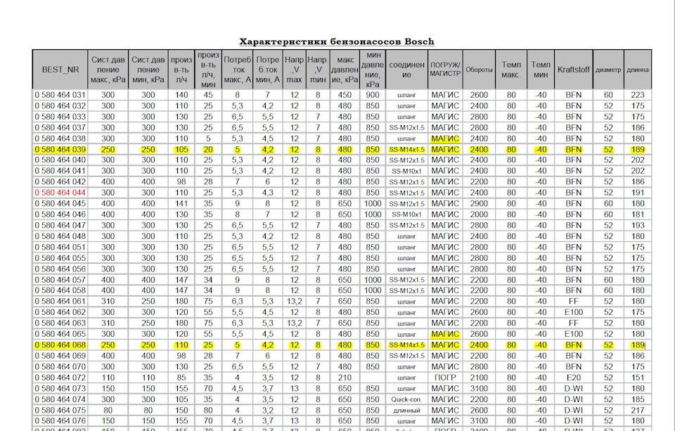
Task: Click part number 0 580 464 073
Action: 60,388
